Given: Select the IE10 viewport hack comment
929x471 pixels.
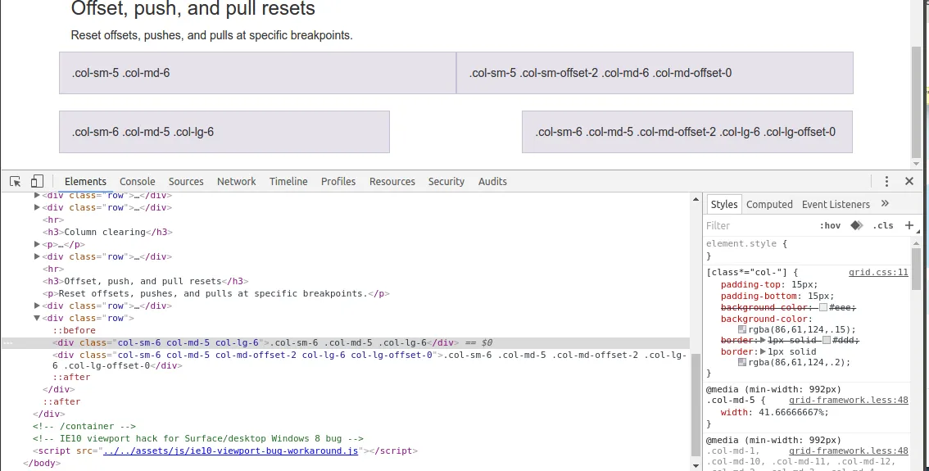Looking at the screenshot, I should [198, 438].
